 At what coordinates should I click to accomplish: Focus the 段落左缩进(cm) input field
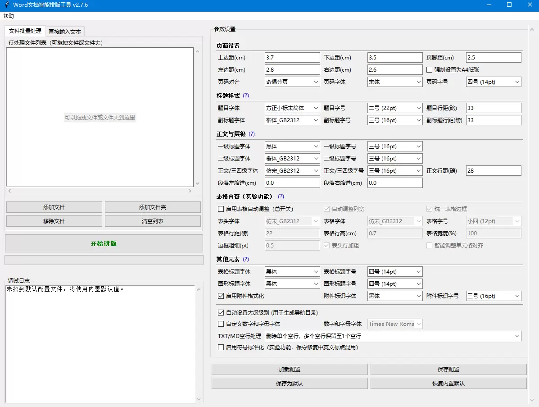pos(292,183)
